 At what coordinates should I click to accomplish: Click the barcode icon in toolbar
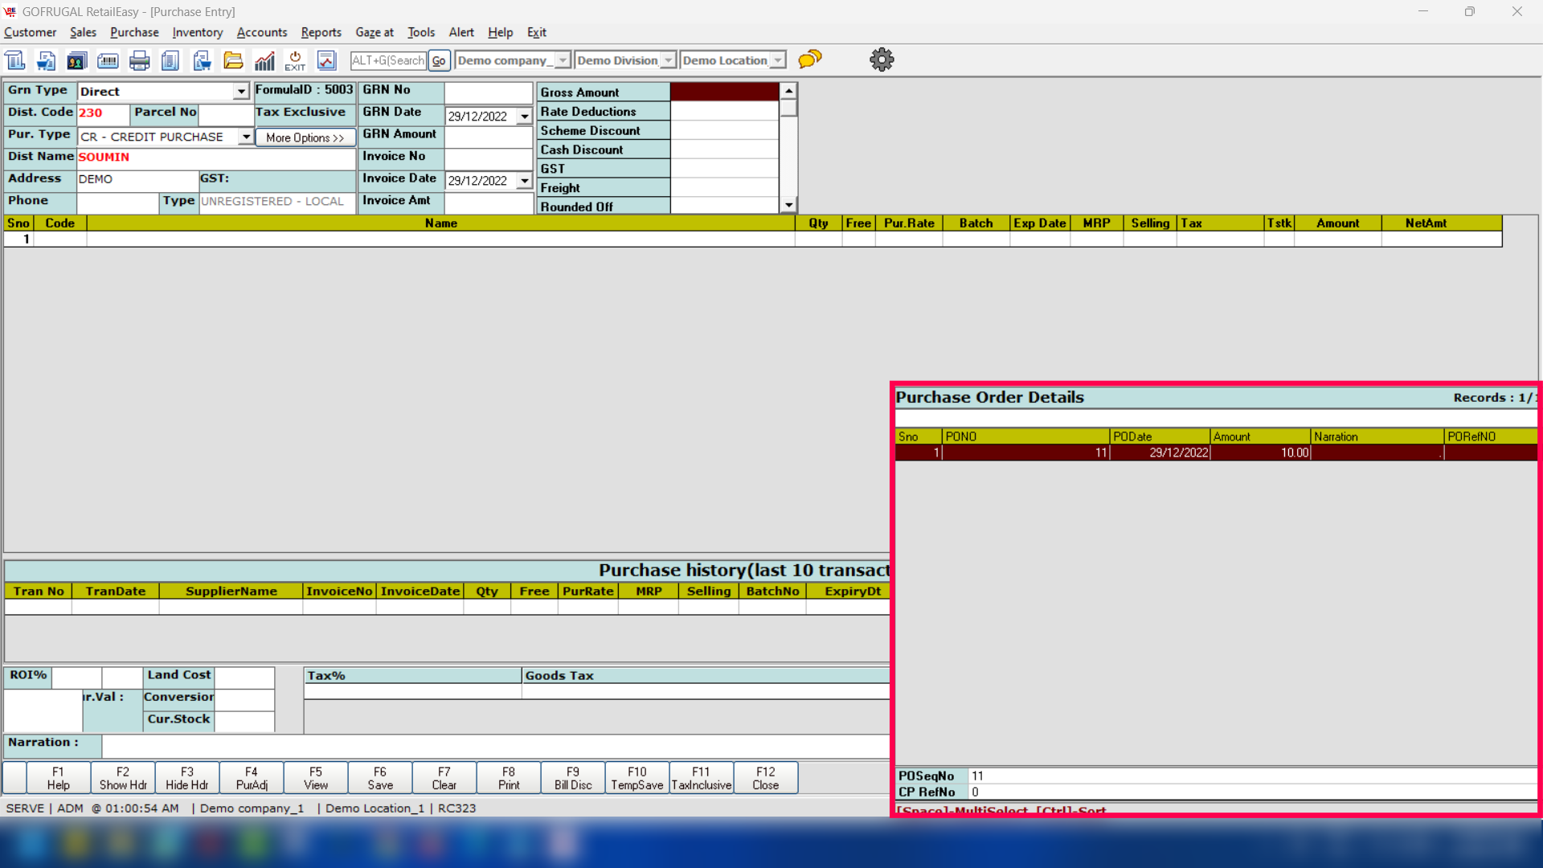pyautogui.click(x=108, y=60)
